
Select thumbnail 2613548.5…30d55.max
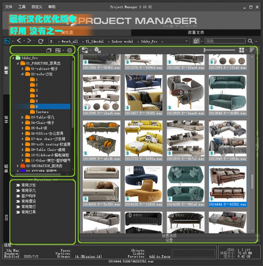227,95
